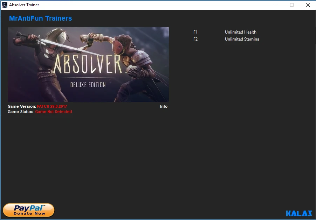
Task: Click the MrAntiFun Trainers header
Action: (x=41, y=18)
